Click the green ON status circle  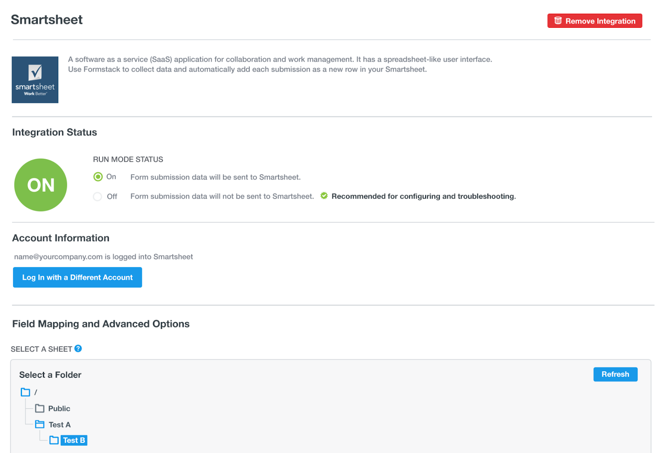(40, 185)
